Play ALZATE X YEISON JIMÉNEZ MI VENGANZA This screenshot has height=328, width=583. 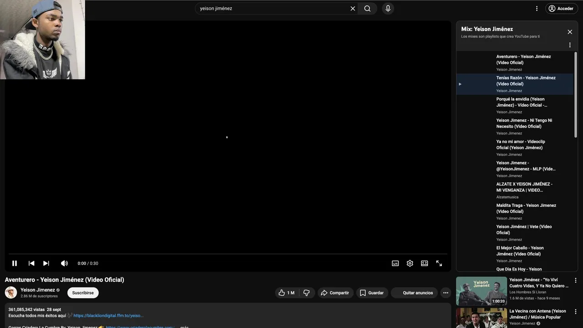click(515, 190)
